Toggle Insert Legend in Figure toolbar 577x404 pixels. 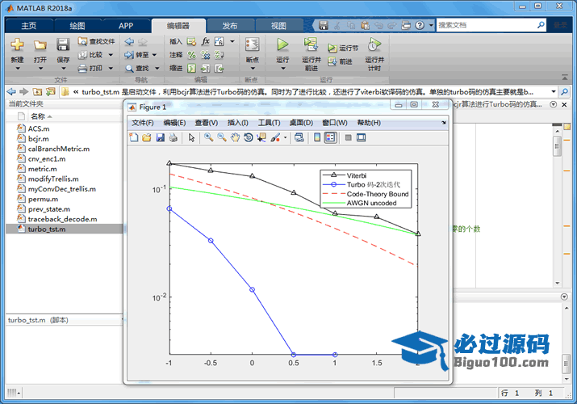(x=330, y=137)
